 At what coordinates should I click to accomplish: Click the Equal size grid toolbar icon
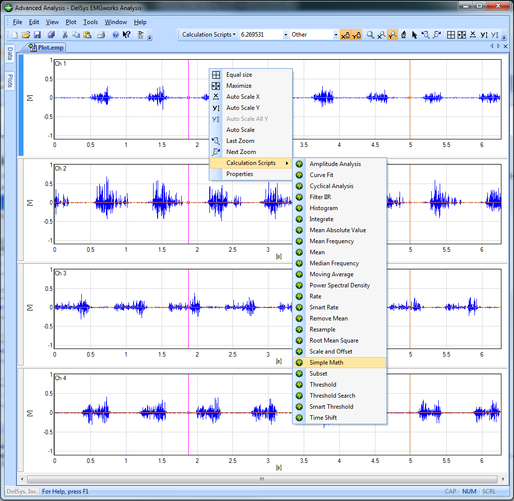point(451,35)
